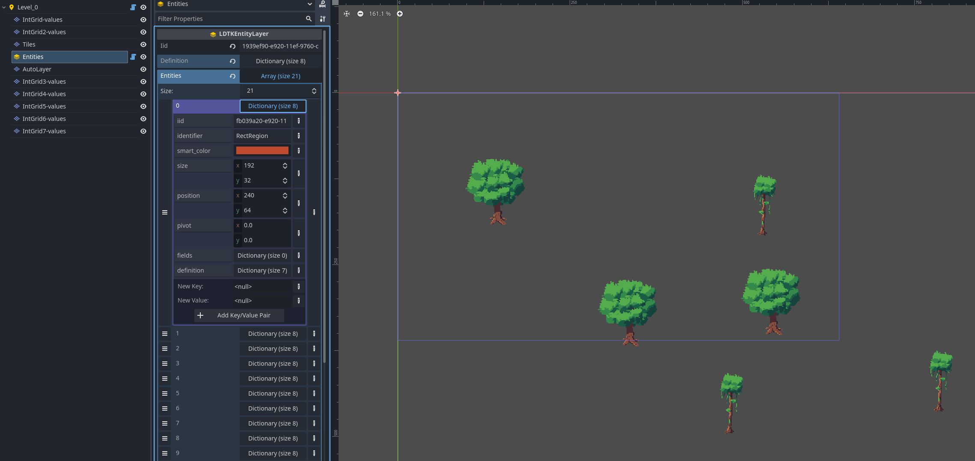Open the inspector property tools menu icon
The width and height of the screenshot is (975, 461).
click(x=323, y=19)
